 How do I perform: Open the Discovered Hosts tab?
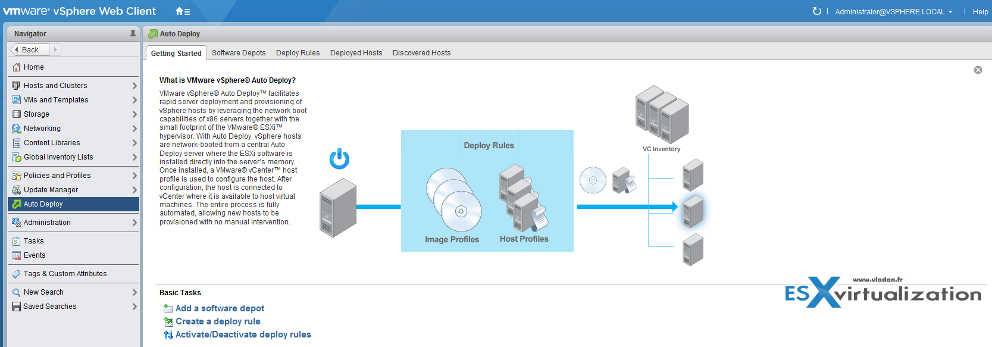[421, 53]
